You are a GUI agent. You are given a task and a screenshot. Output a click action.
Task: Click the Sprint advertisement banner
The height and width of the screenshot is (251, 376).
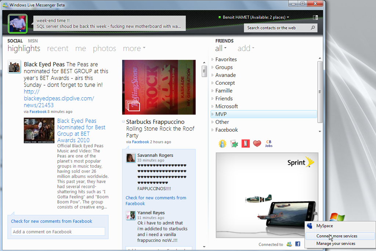[267, 195]
